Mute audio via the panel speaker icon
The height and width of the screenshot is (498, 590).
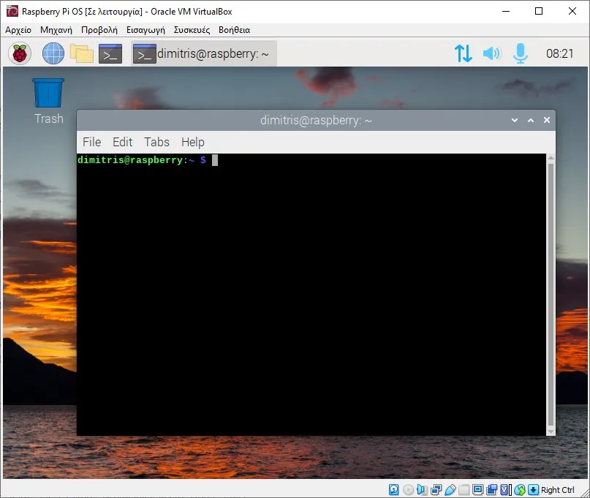pyautogui.click(x=491, y=53)
